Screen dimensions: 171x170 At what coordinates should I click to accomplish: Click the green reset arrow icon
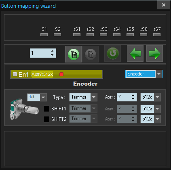[x=113, y=54]
